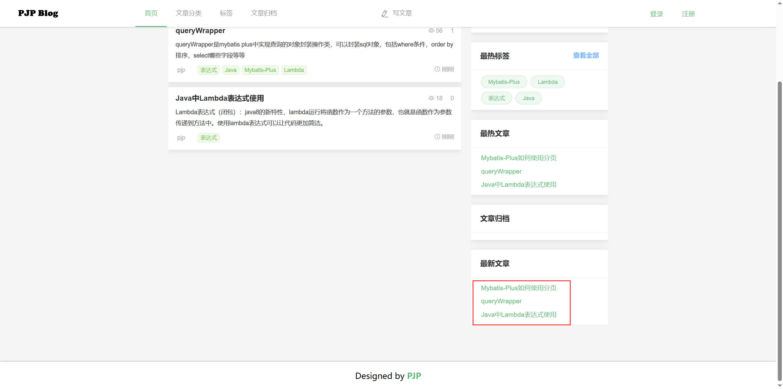Screen dimensions: 783x389
Task: Click the Java tag on queryWrapper post
Action: tap(231, 70)
